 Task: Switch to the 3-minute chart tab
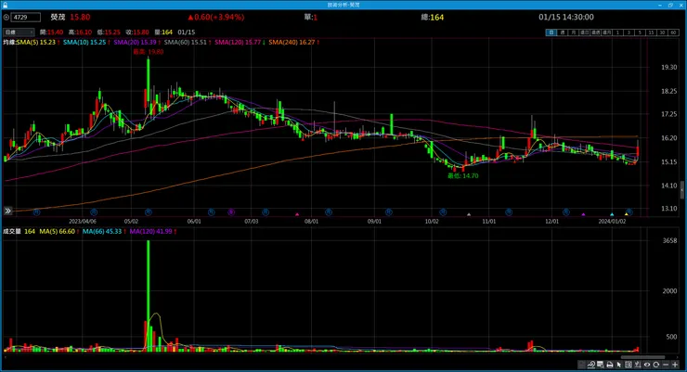pos(629,32)
